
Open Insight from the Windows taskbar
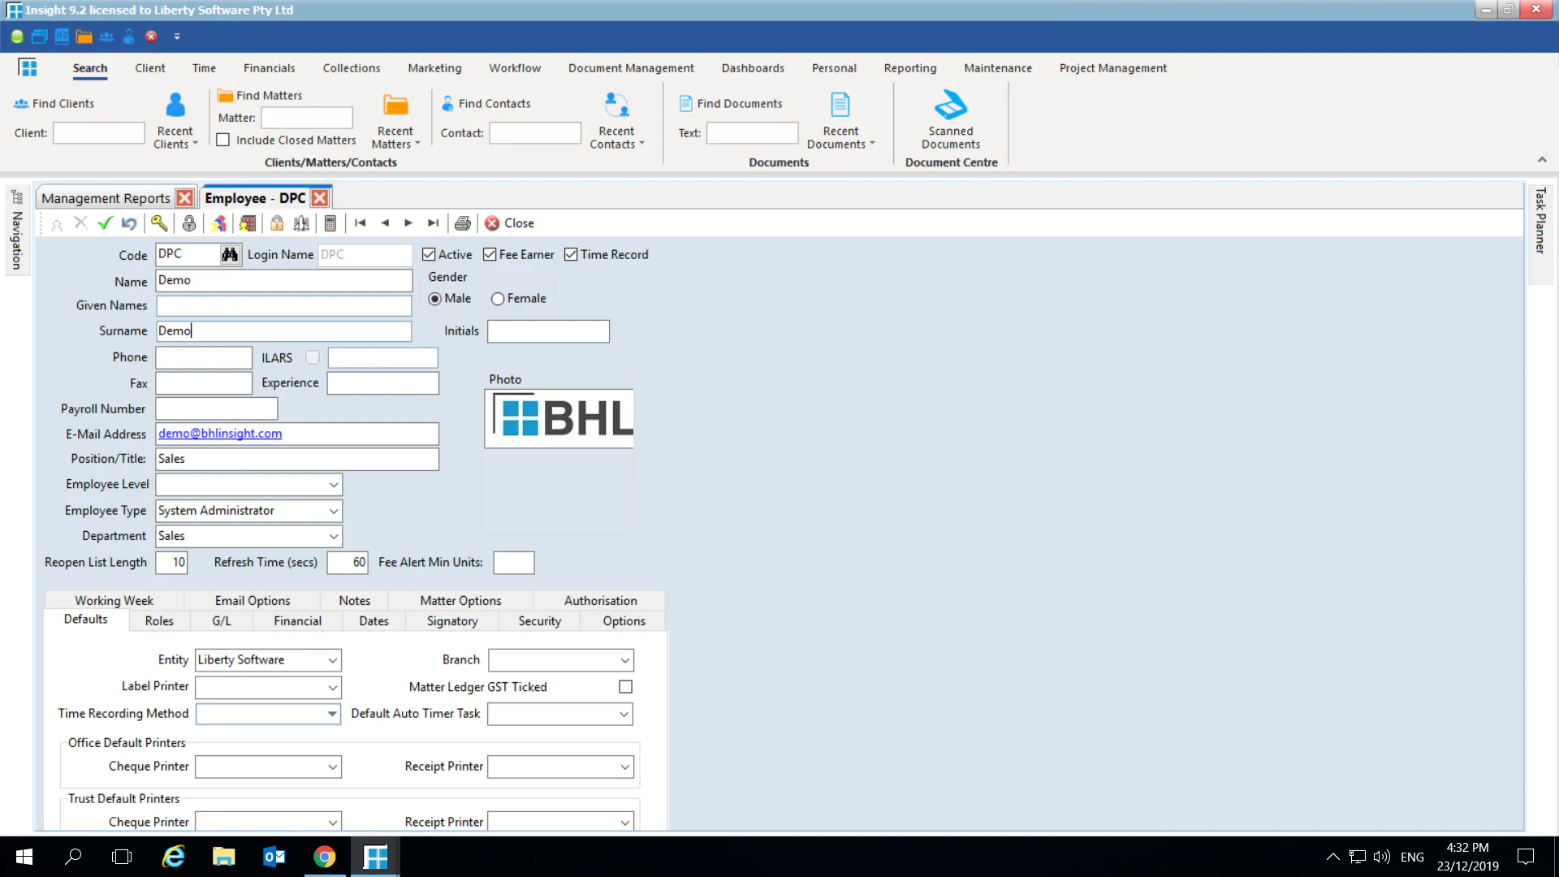tap(374, 856)
